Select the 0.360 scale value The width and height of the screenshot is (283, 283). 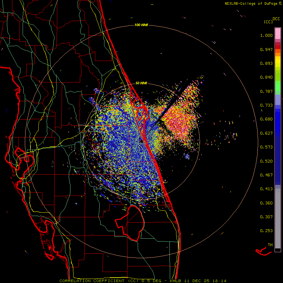coord(266,203)
